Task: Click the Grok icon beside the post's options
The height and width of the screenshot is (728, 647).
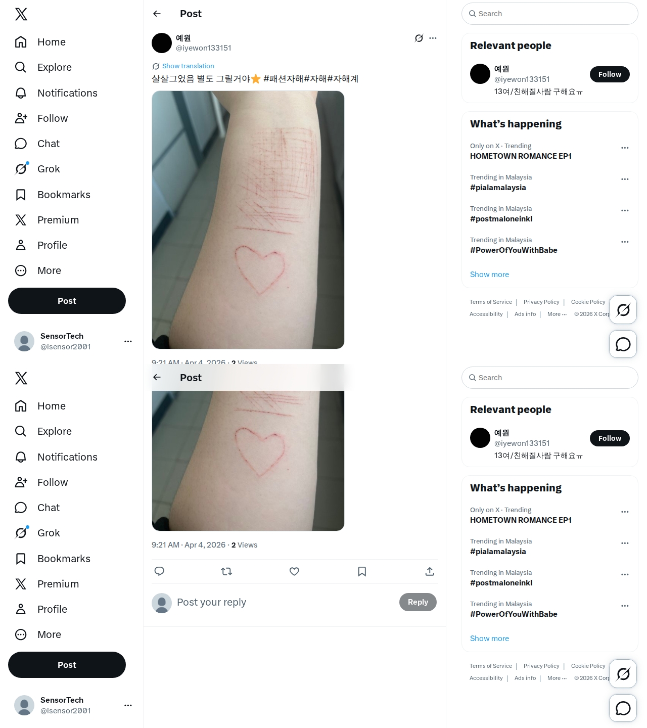Action: tap(419, 38)
